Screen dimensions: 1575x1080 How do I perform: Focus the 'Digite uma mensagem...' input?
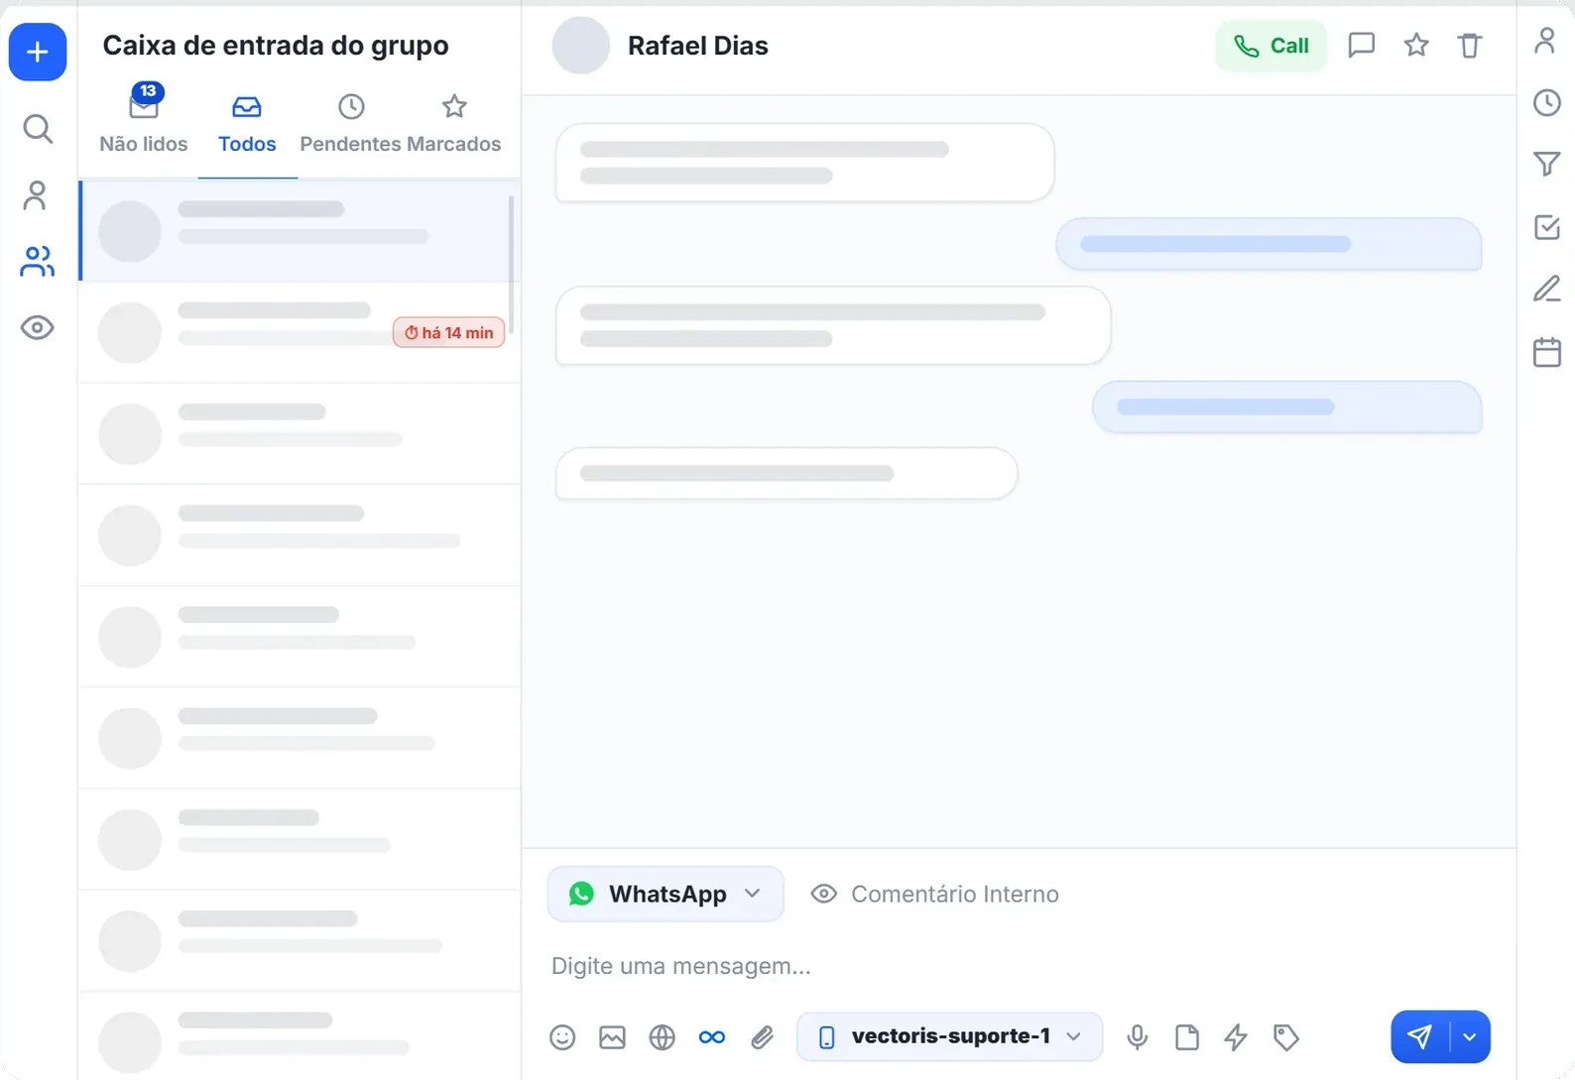point(1019,966)
